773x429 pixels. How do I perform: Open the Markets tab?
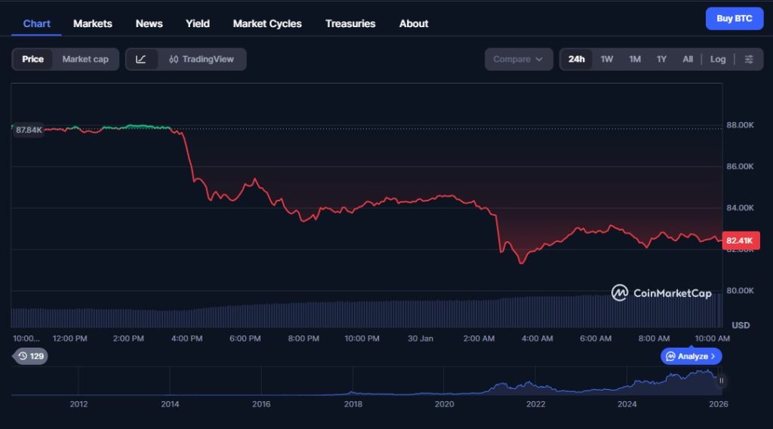[x=93, y=23]
